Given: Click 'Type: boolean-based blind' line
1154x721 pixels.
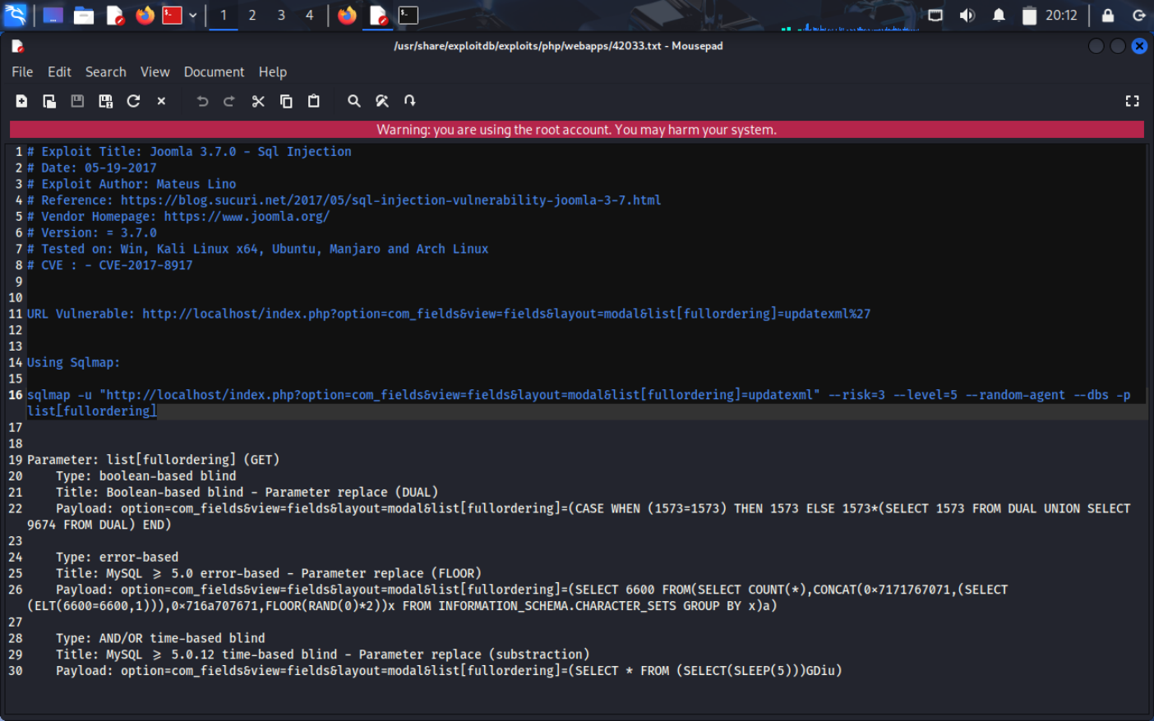Looking at the screenshot, I should tap(145, 476).
